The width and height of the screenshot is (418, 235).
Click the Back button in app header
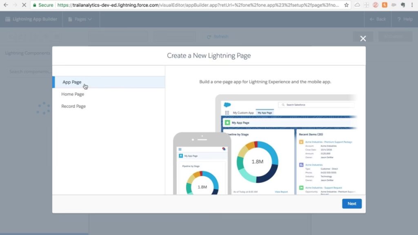[x=378, y=19]
